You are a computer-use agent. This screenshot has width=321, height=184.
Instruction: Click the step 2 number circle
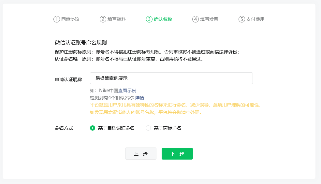click(103, 19)
